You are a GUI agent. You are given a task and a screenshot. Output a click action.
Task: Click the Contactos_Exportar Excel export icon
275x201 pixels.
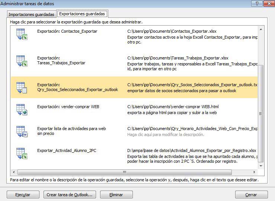(22, 35)
